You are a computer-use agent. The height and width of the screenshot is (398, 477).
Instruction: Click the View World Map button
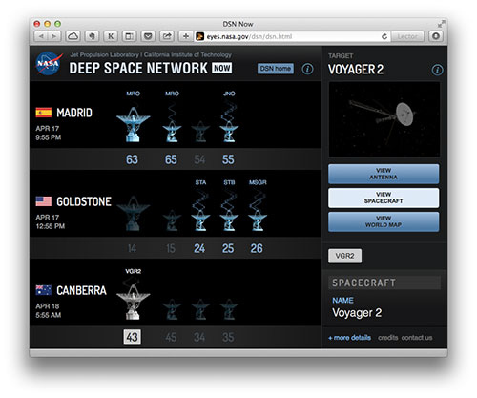click(x=384, y=221)
